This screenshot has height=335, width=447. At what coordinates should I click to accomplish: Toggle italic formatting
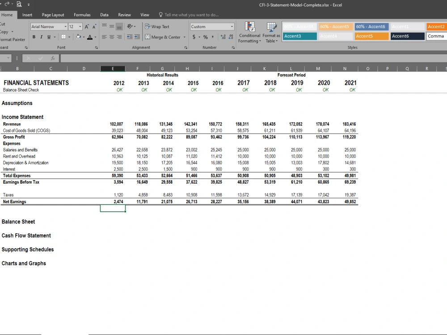click(x=40, y=37)
